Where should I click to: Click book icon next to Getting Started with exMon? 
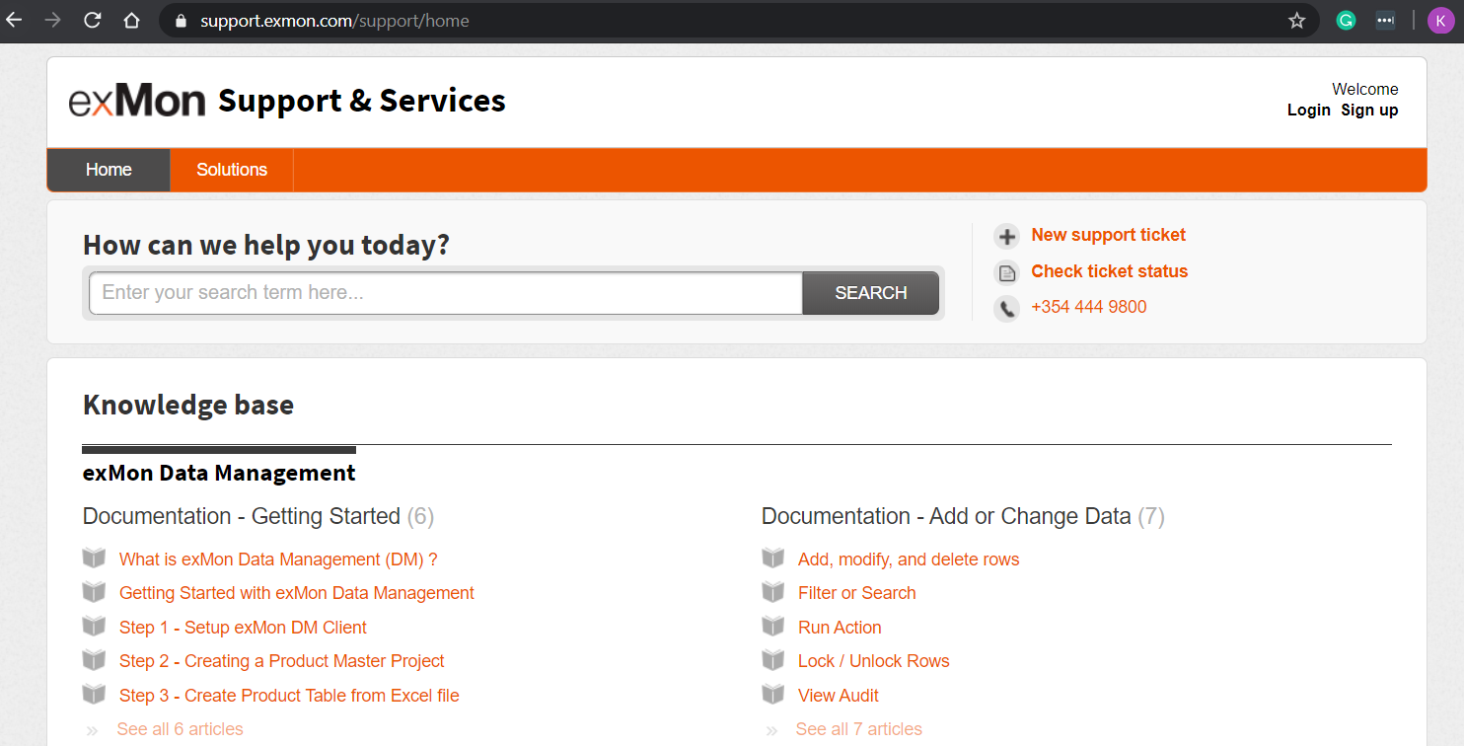[94, 592]
